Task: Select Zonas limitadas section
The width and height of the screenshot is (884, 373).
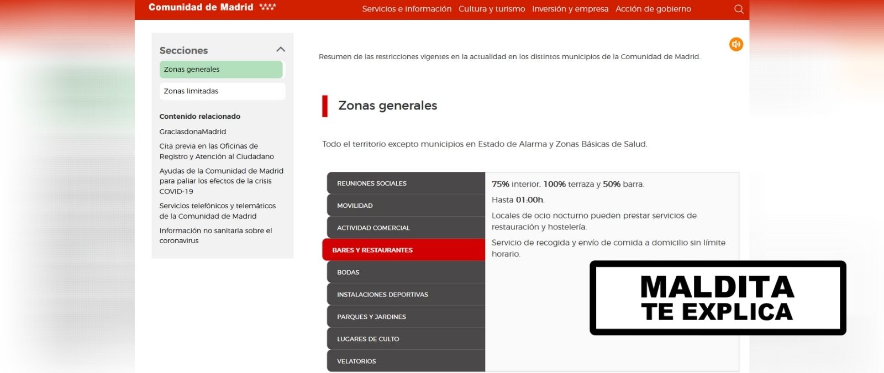Action: pyautogui.click(x=222, y=91)
